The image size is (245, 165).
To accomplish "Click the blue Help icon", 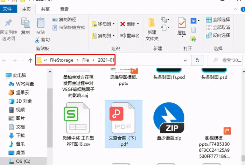I will coord(243,9).
